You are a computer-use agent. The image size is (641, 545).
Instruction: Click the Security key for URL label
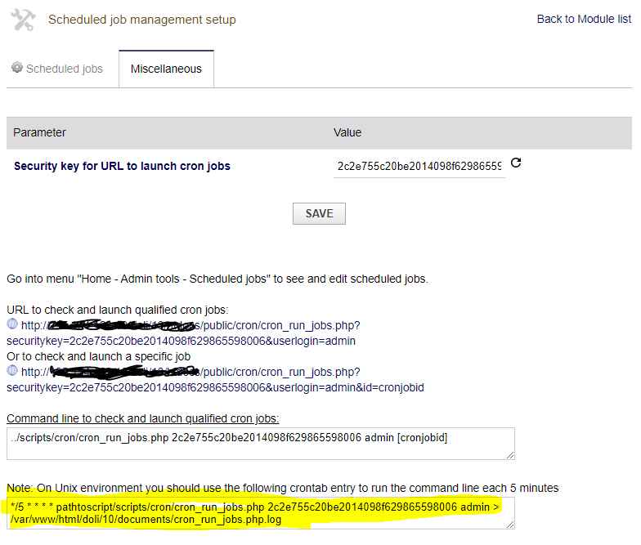[122, 166]
